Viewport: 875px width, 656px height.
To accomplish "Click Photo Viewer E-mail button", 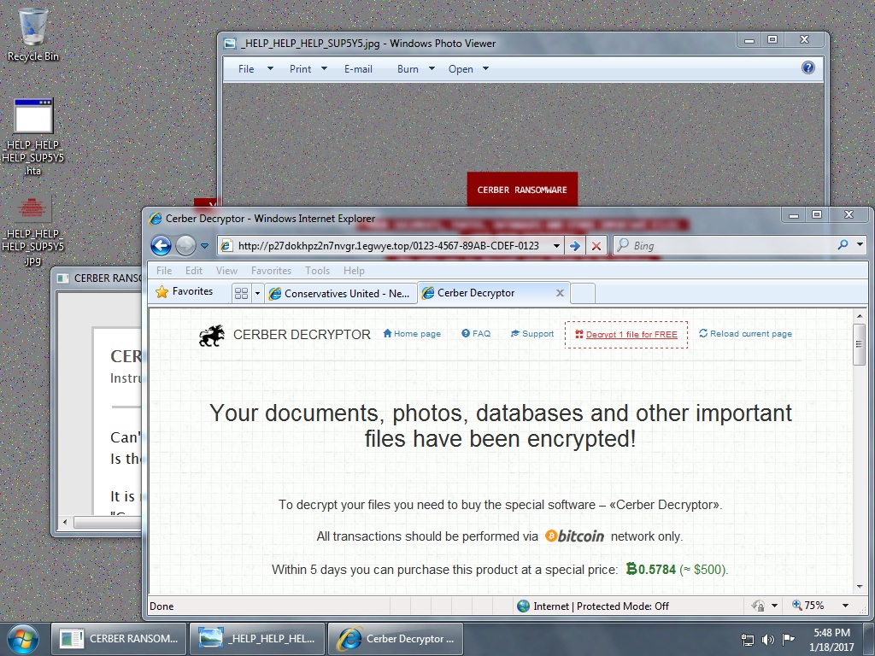I will 358,68.
